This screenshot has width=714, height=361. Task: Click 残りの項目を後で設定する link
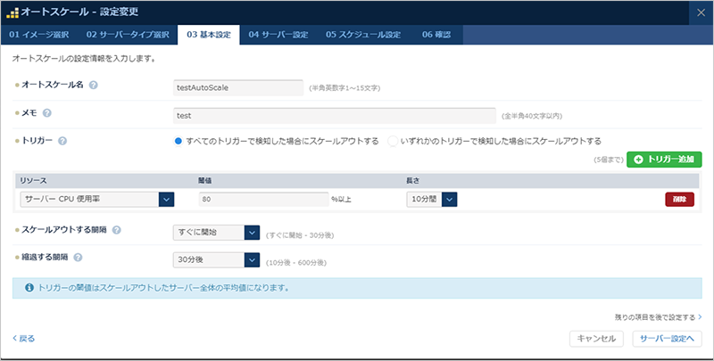658,317
